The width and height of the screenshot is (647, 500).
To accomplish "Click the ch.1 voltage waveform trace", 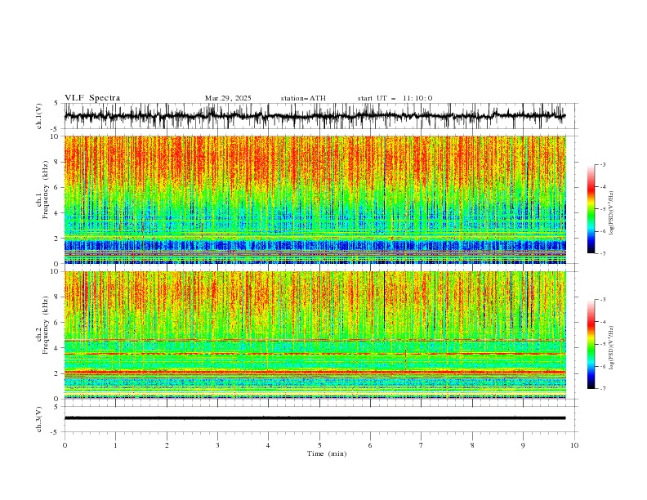I will tap(315, 116).
